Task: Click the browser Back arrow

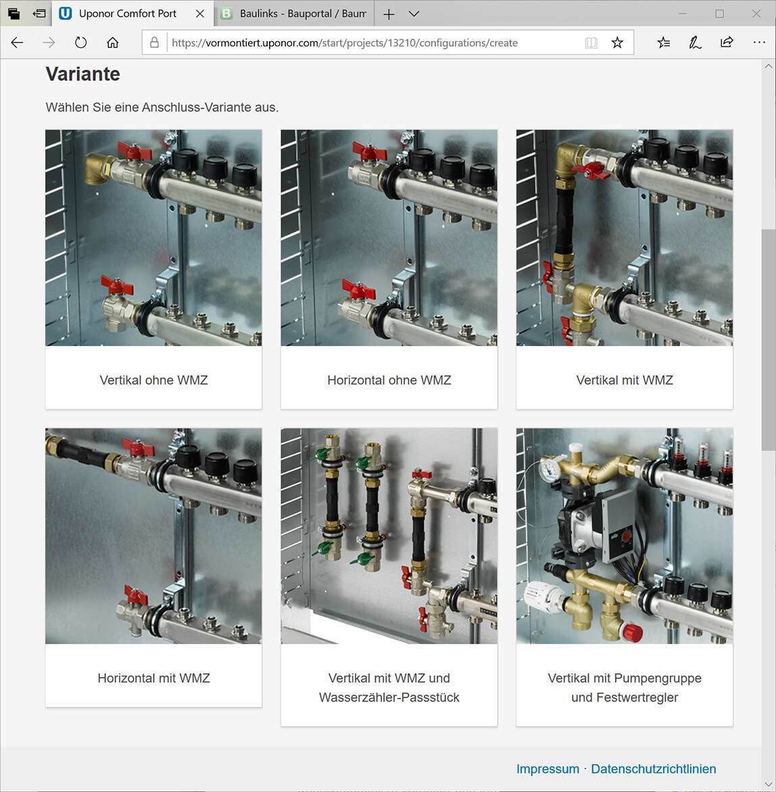Action: tap(17, 43)
